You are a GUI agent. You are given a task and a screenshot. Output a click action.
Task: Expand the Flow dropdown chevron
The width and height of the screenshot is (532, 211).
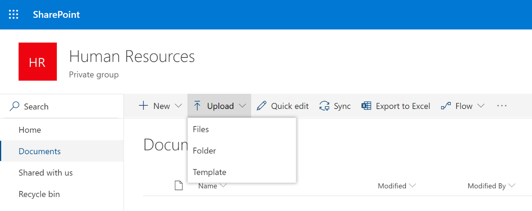(481, 106)
